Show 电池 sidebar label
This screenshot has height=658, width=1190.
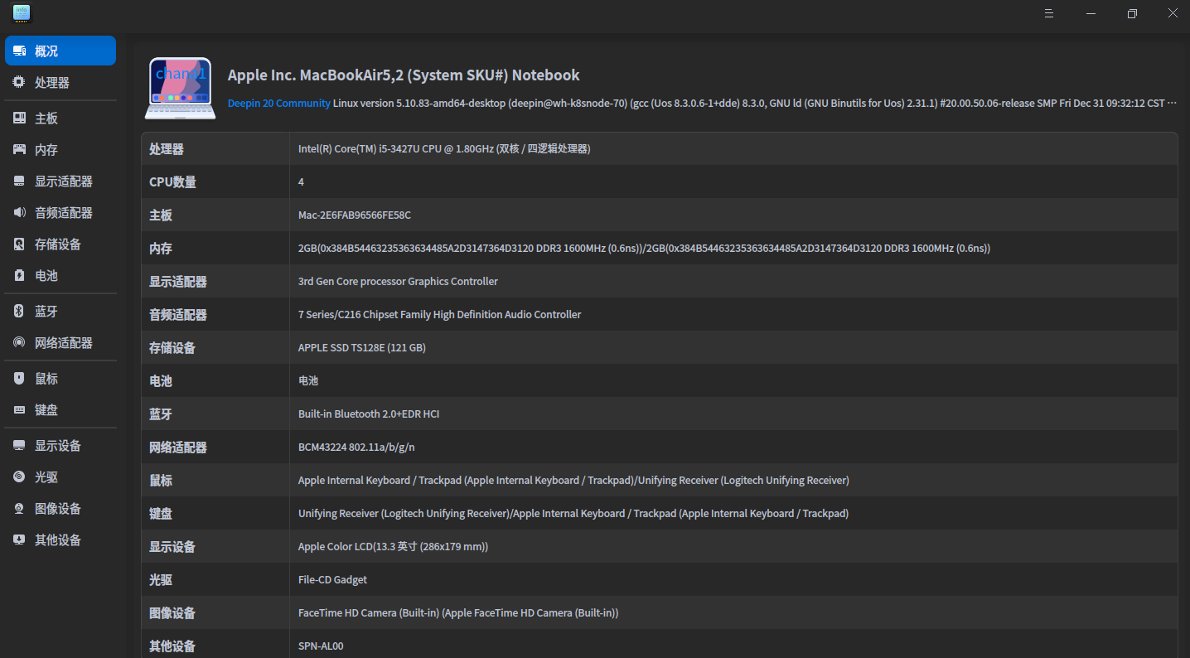pos(46,276)
